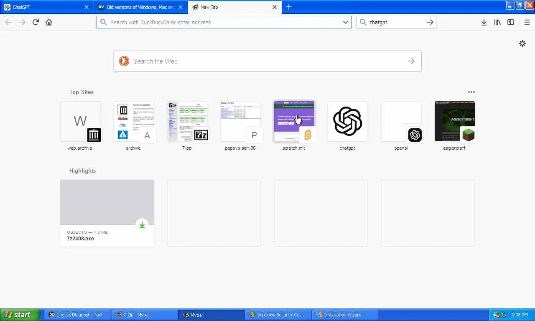
Task: Open the hamburger application menu
Action: (527, 22)
